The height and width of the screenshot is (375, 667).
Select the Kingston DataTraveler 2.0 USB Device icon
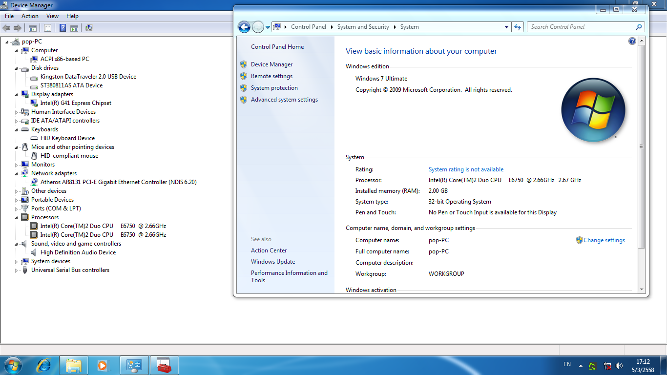pyautogui.click(x=34, y=77)
